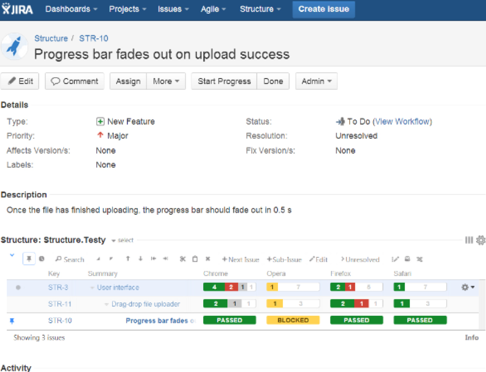Open the STR-3 issue key link
The image size is (486, 372).
58,288
